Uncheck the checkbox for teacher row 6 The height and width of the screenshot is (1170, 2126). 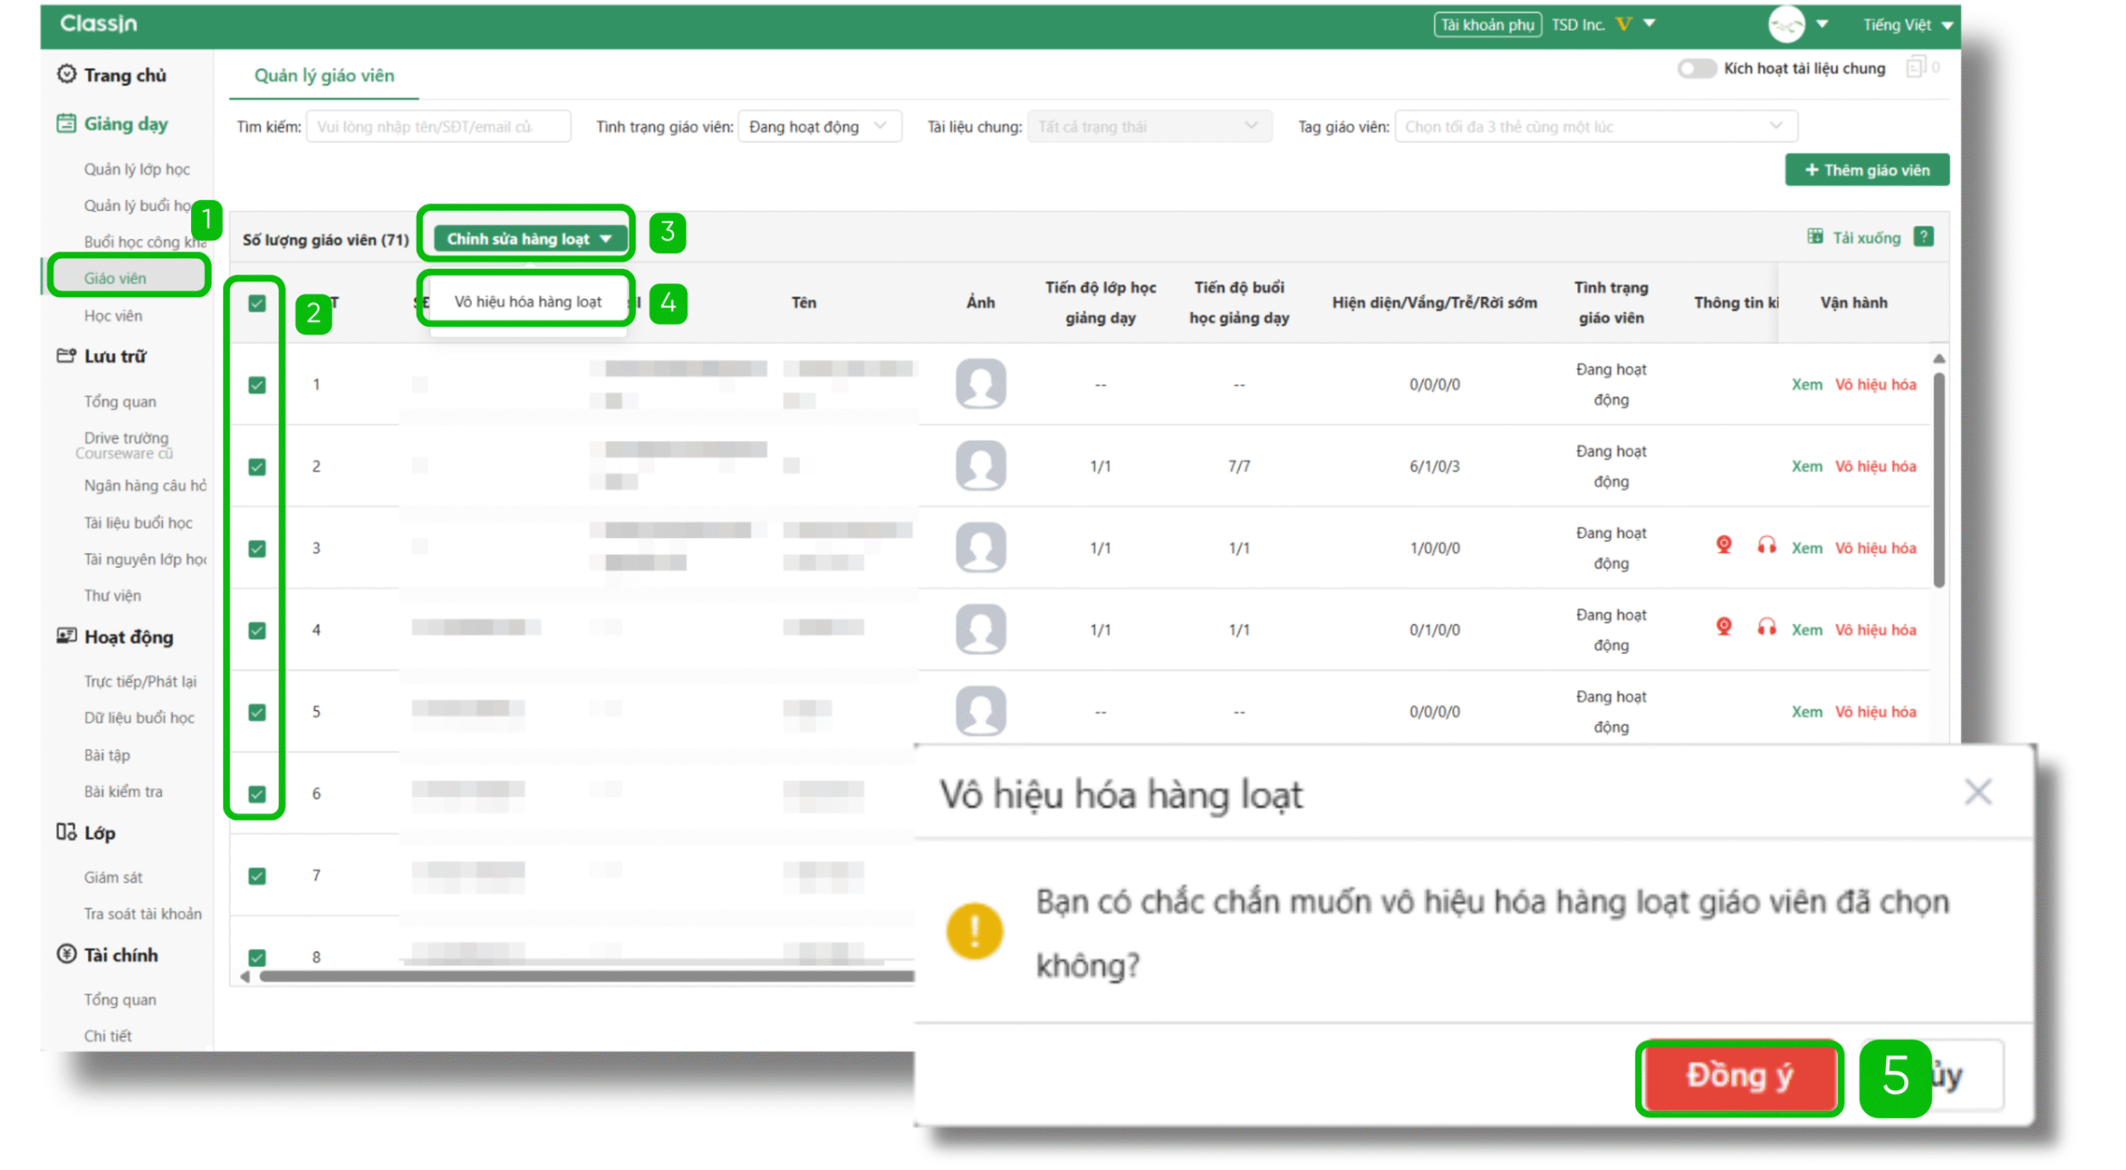coord(256,793)
